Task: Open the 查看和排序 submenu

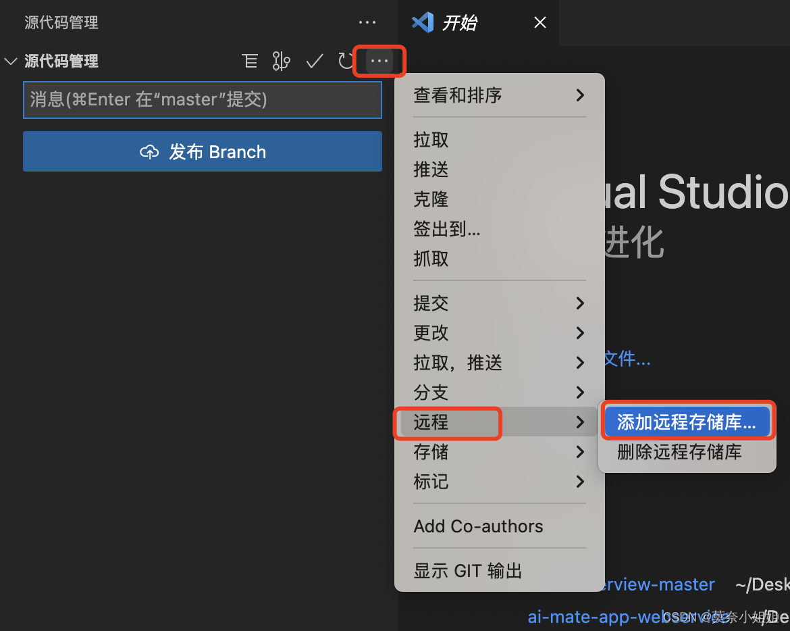Action: tap(499, 95)
